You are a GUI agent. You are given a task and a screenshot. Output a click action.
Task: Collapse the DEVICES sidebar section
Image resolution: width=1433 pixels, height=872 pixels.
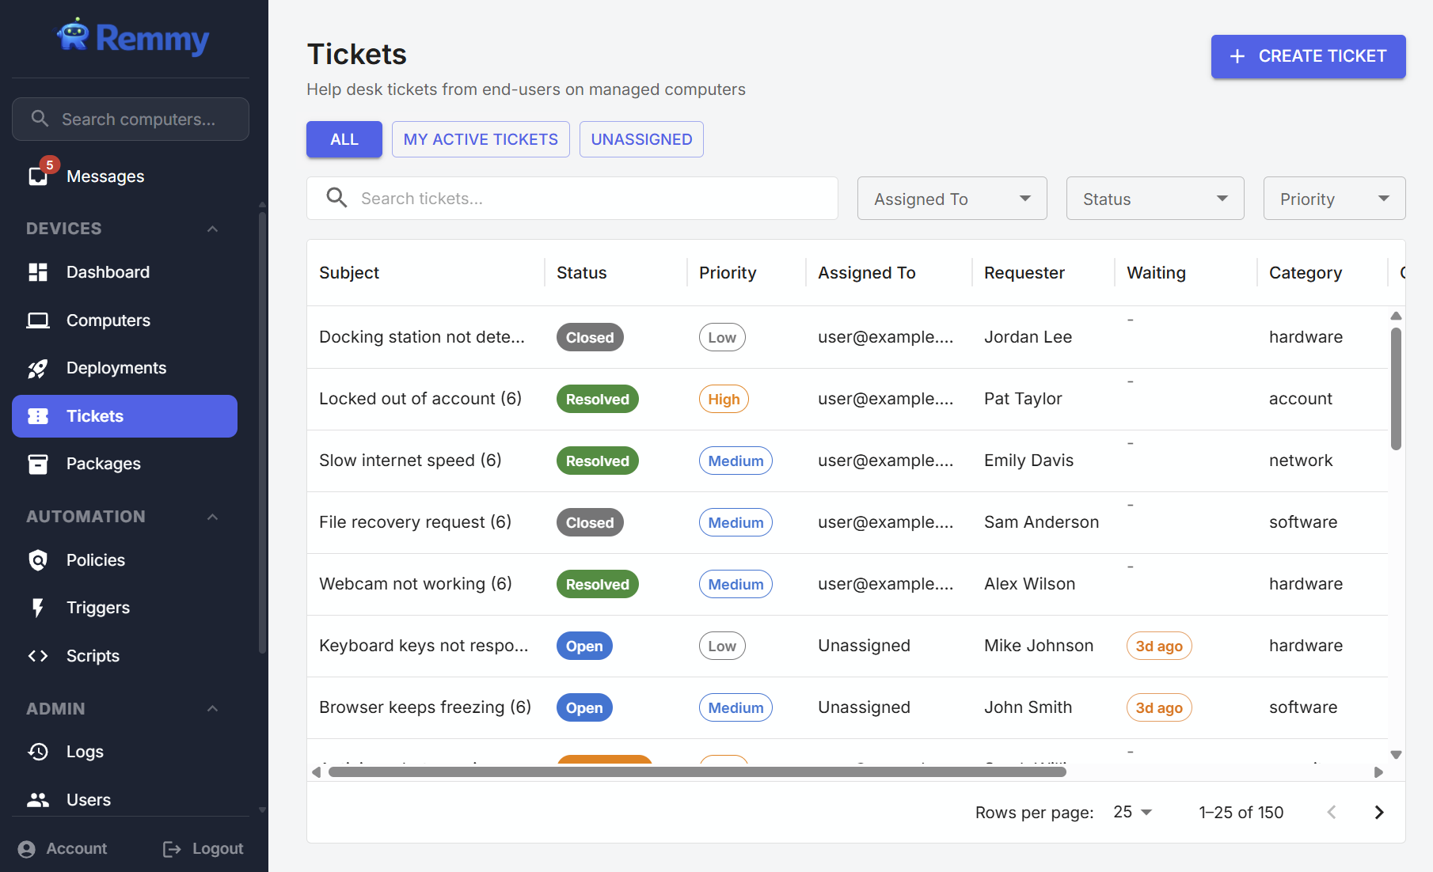(x=212, y=228)
